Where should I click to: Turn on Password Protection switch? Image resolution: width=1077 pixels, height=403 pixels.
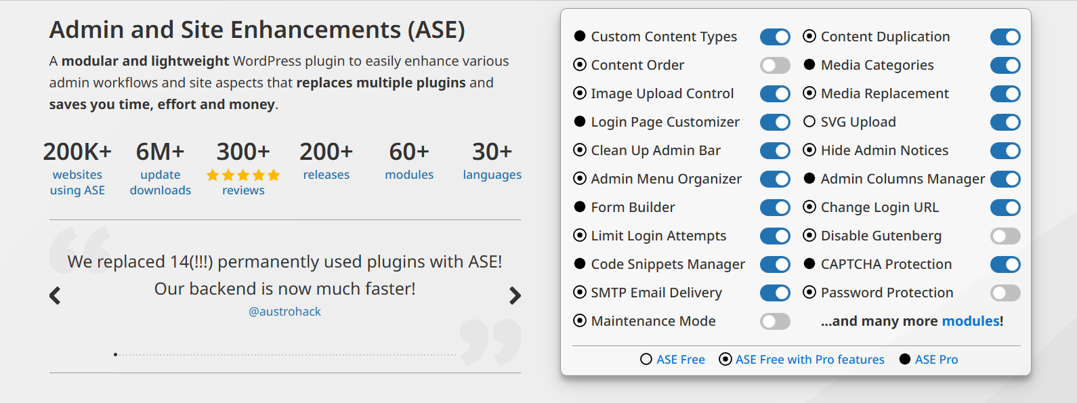click(1005, 293)
